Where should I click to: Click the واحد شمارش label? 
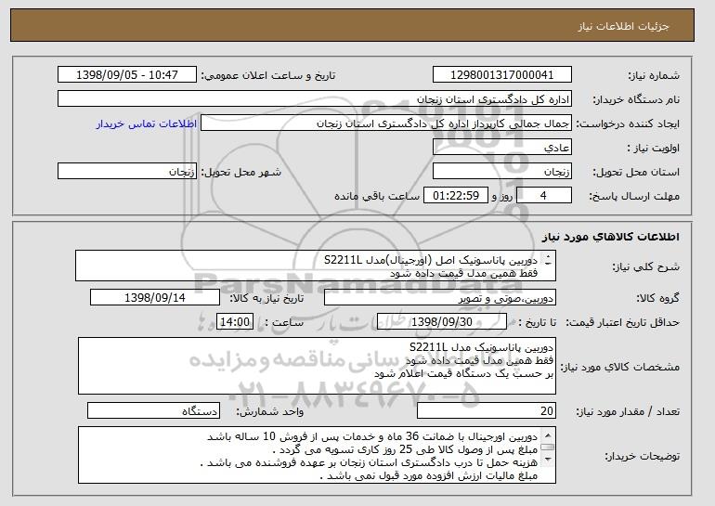click(x=270, y=411)
